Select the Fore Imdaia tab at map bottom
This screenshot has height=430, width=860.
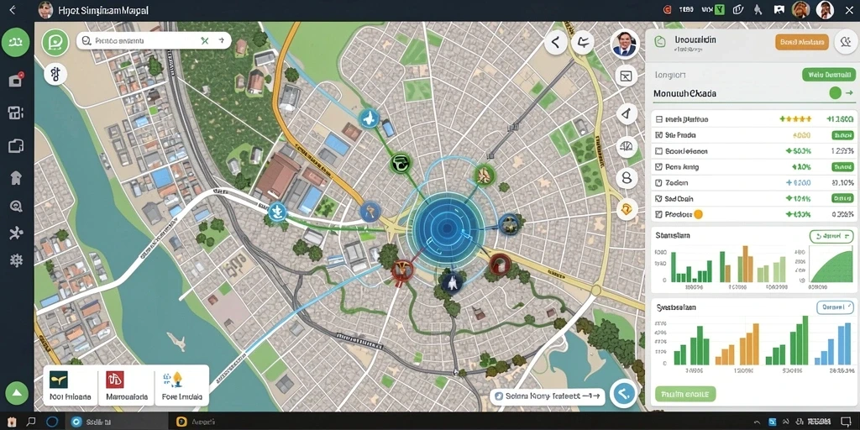click(x=181, y=385)
